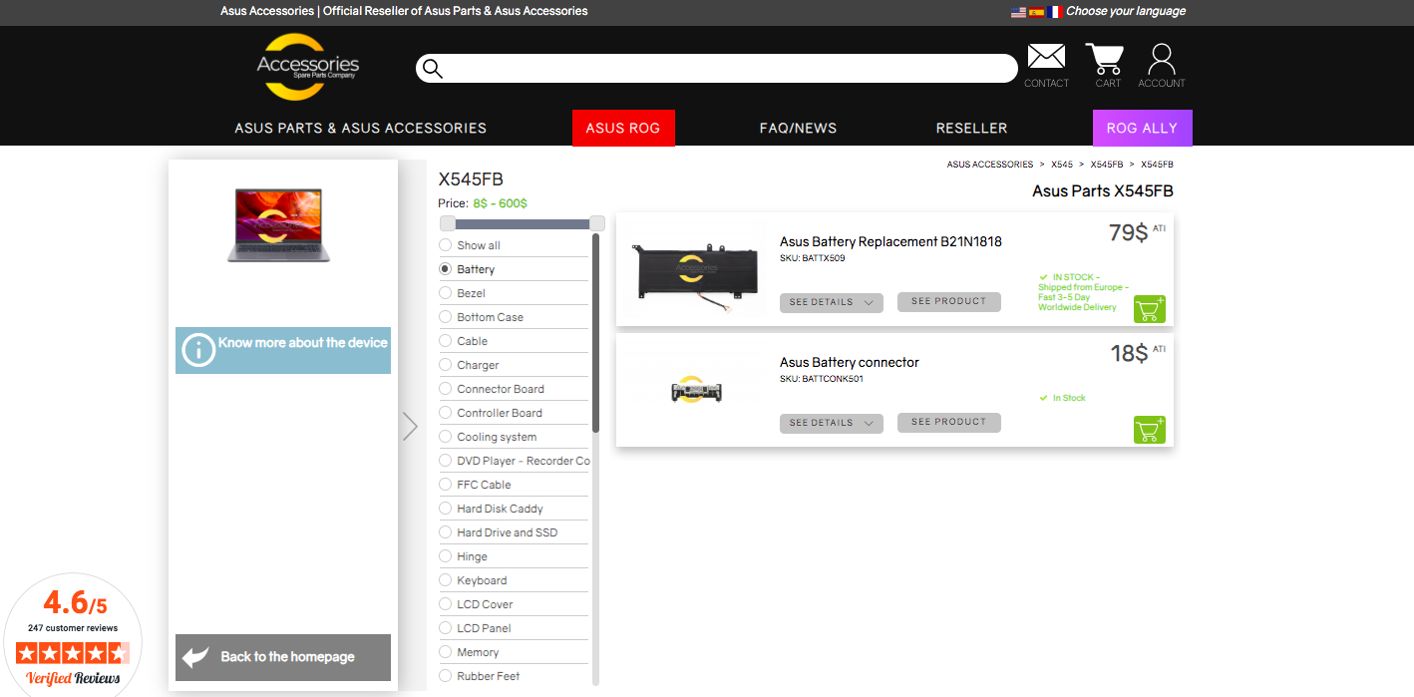Screen dimensions: 1414x697
Task: Click the Accessories Spare Parts logo
Action: pos(307,67)
